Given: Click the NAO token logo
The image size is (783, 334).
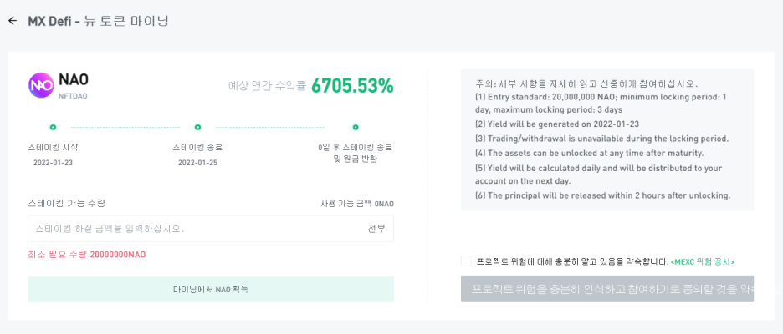Looking at the screenshot, I should [41, 85].
